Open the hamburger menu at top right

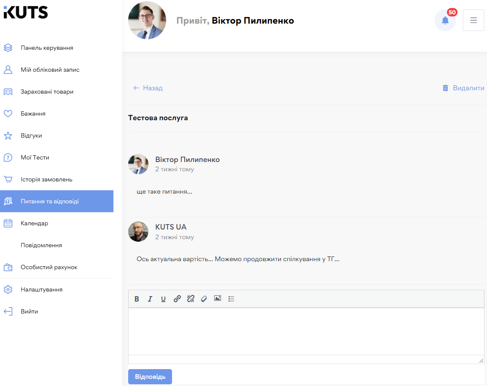click(473, 20)
